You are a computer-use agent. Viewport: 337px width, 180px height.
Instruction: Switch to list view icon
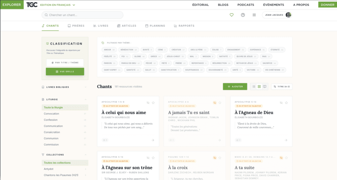click(254, 87)
